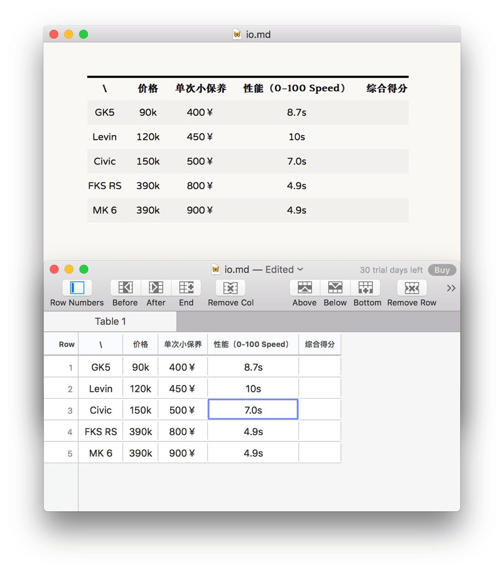Image resolution: width=504 pixels, height=573 pixels.
Task: Select the 800¥ cell in editor
Action: click(x=183, y=431)
